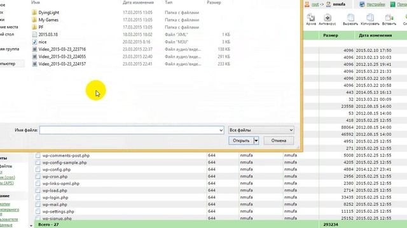Click the wp-links-opml.php file name
Screen dimensions: 407x228
pos(61,184)
